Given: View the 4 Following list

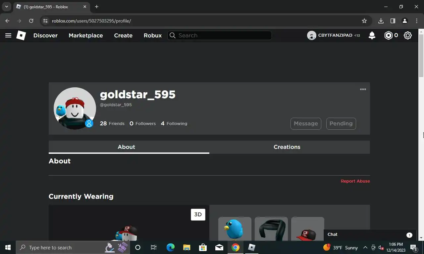Looking at the screenshot, I should (x=174, y=123).
